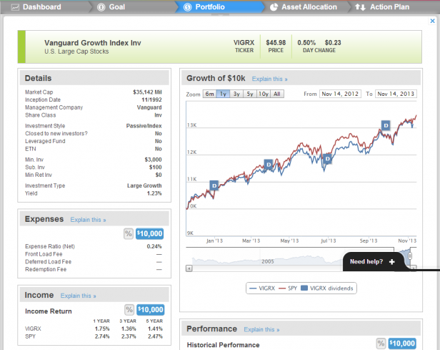Open Explain this link for Expenses
This screenshot has height=350, width=440.
click(x=88, y=220)
